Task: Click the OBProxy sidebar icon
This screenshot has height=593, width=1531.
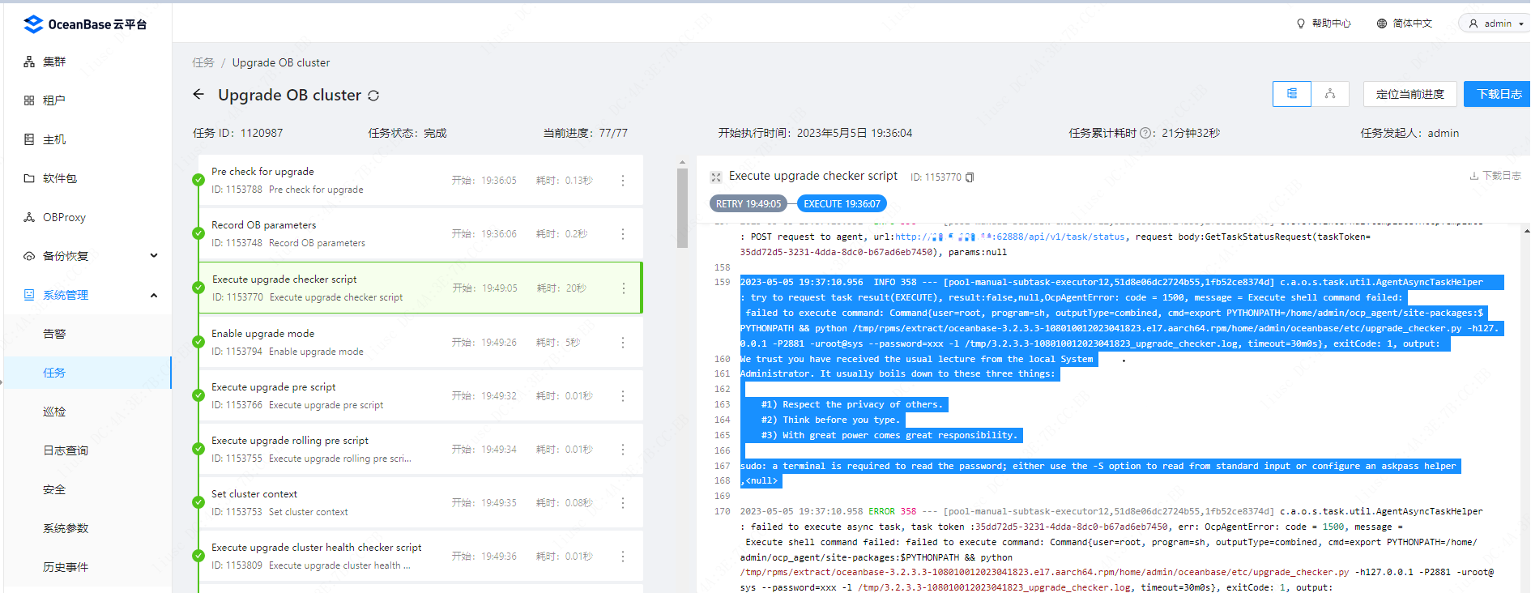Action: (x=29, y=217)
